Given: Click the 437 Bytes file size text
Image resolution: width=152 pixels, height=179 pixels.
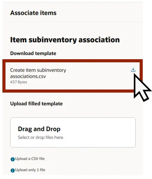Looking at the screenshot, I should tap(19, 82).
